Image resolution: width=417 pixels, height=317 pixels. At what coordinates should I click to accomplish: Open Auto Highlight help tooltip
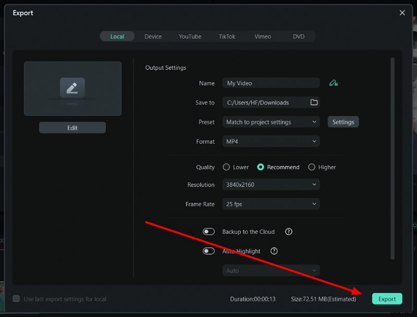point(274,251)
